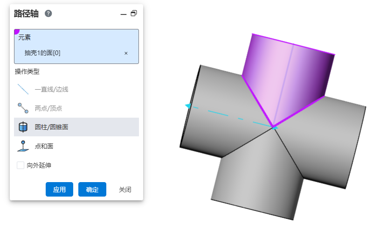Click the restore window icon in dialog header
The height and width of the screenshot is (240, 373).
click(x=134, y=14)
